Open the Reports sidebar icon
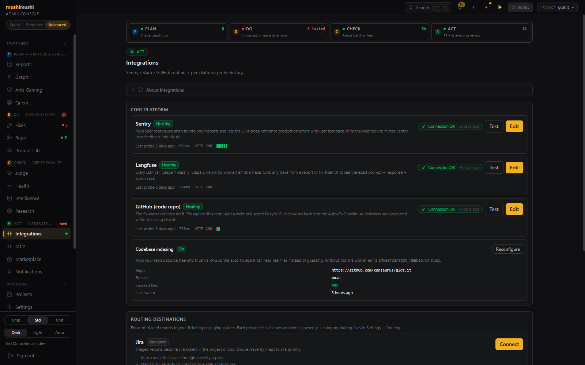 [10, 64]
